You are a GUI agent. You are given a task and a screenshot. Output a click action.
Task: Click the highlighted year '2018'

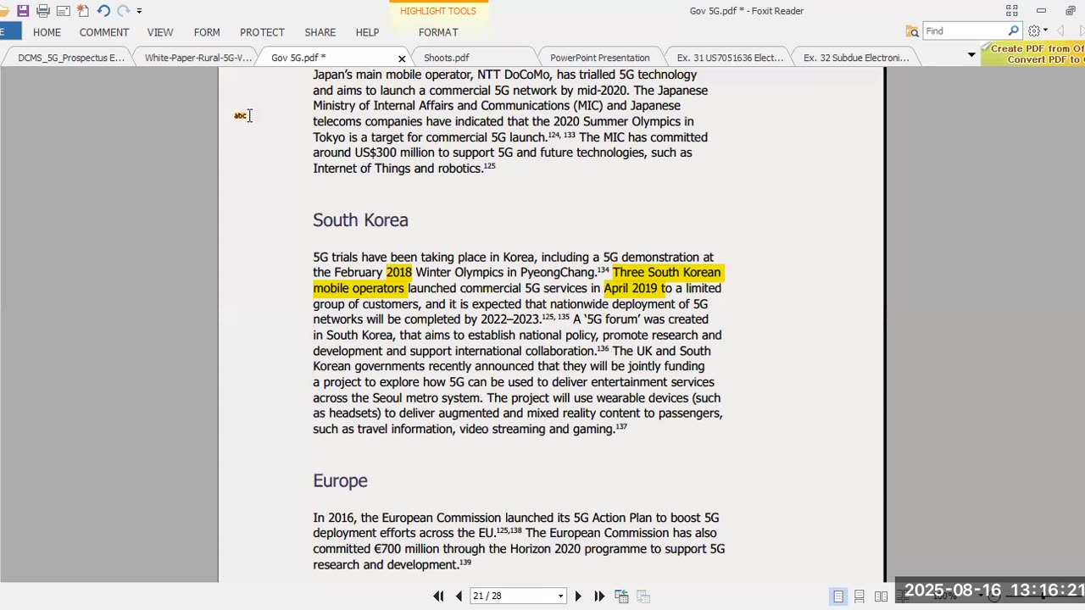[398, 273]
